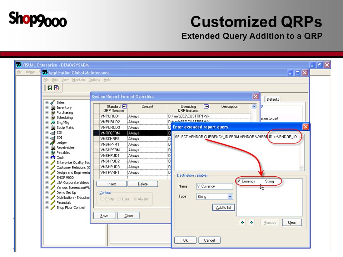Expand the Sales tree node
Image resolution: width=343 pixels, height=257 pixels.
pyautogui.click(x=47, y=102)
